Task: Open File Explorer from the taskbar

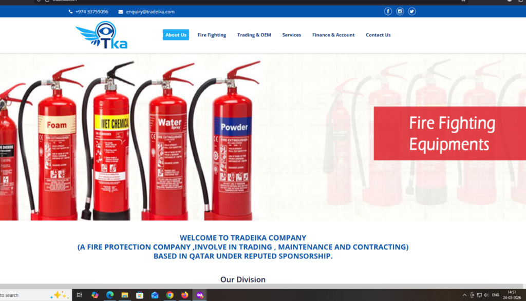Action: pos(124,295)
